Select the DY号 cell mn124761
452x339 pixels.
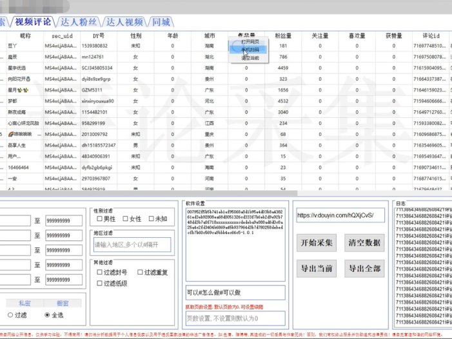[99, 57]
